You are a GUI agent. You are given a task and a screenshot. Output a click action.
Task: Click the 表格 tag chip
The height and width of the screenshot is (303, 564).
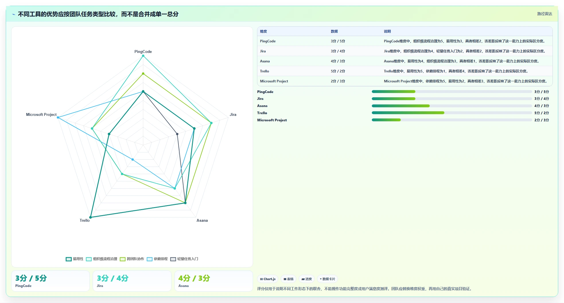point(288,279)
